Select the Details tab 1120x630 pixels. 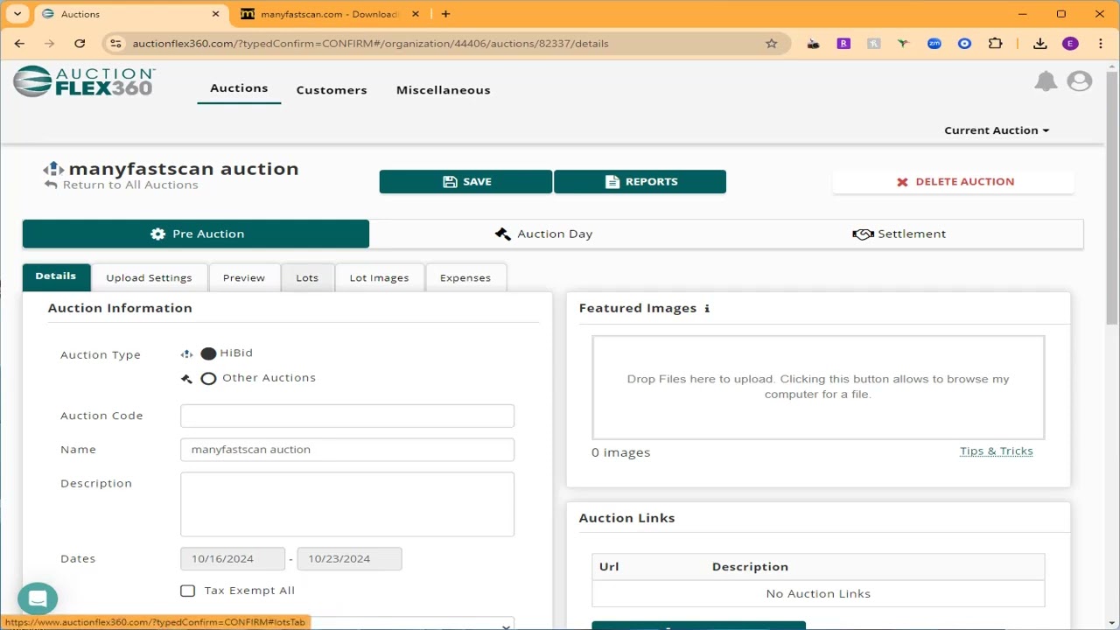[x=56, y=276]
